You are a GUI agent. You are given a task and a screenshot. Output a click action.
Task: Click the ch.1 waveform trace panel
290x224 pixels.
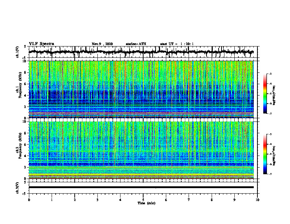pos(143,52)
